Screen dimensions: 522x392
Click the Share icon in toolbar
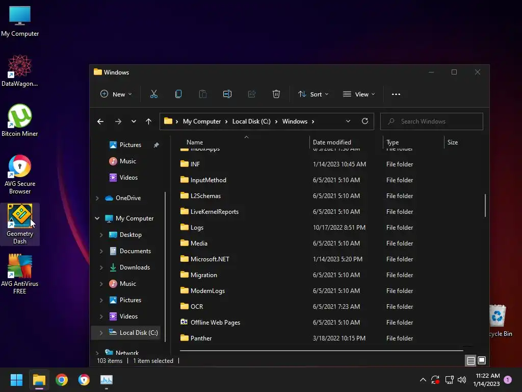252,94
